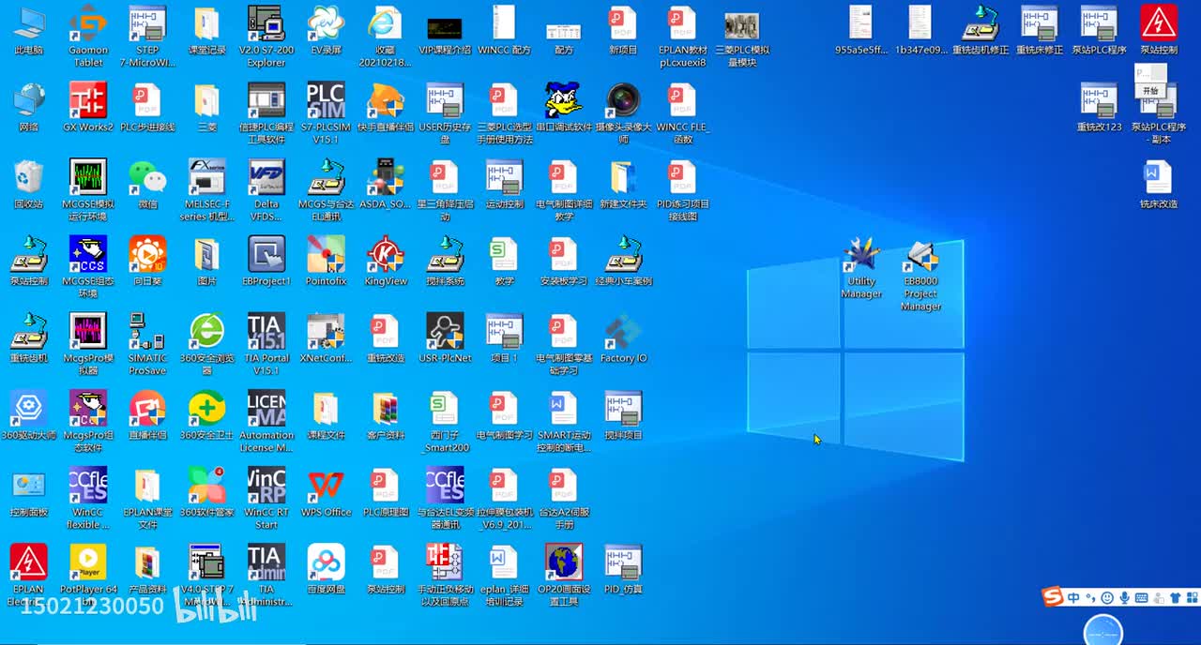This screenshot has width=1201, height=645.
Task: Launch Gaomon Tablet shortcut
Action: [x=88, y=37]
